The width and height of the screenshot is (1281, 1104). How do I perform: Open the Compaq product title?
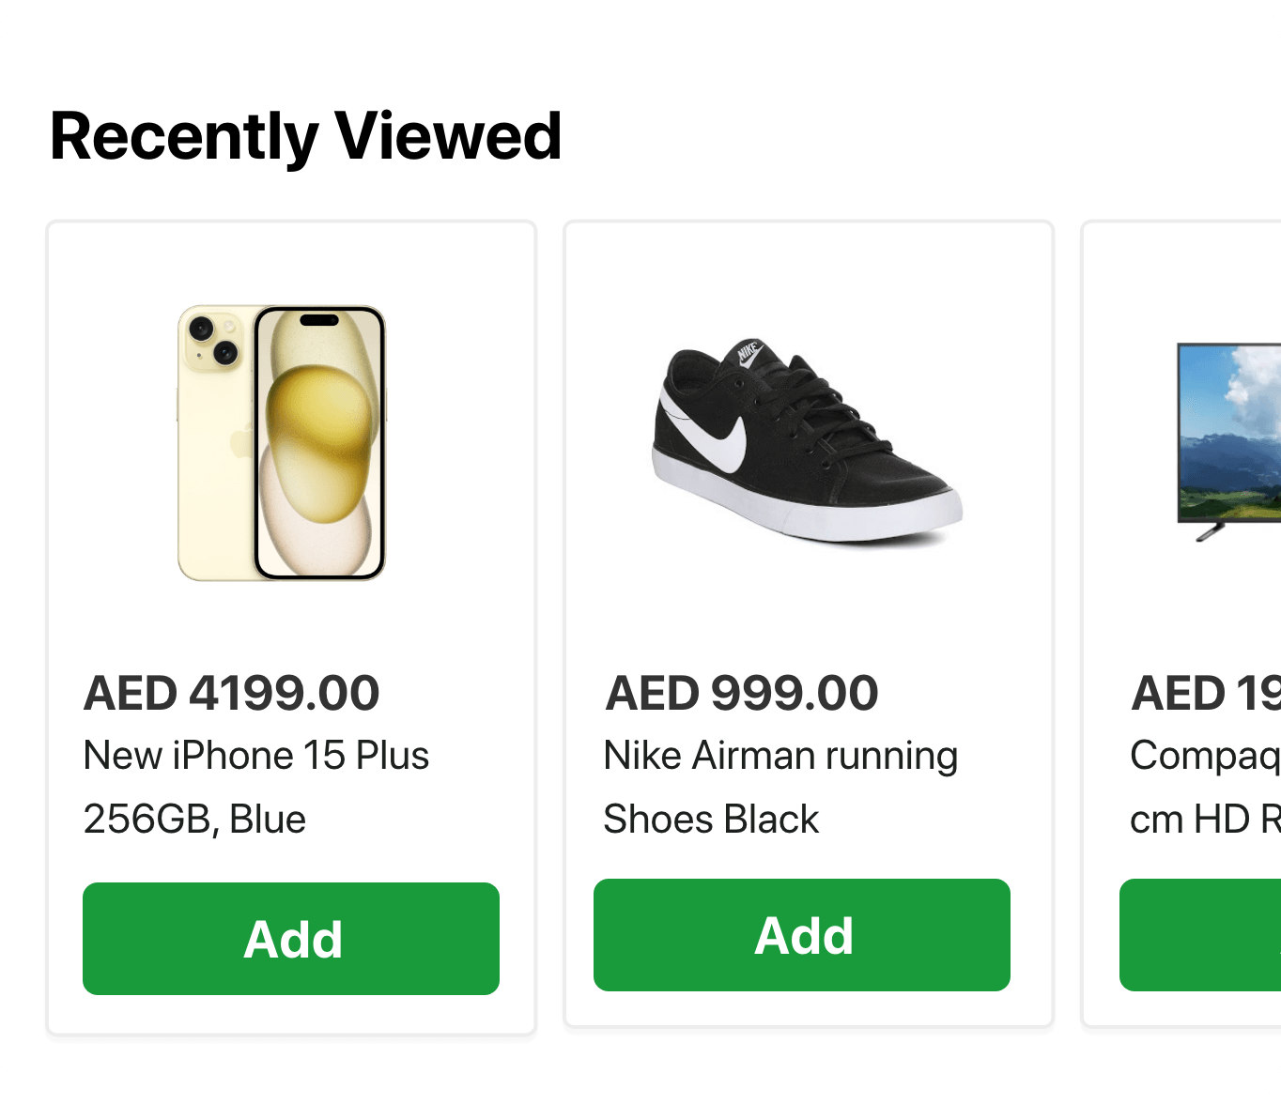[1206, 756]
